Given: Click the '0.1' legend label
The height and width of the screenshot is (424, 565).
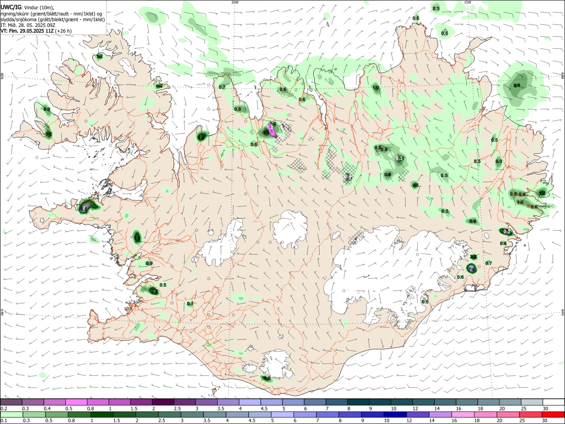Looking at the screenshot, I should [x=4, y=421].
